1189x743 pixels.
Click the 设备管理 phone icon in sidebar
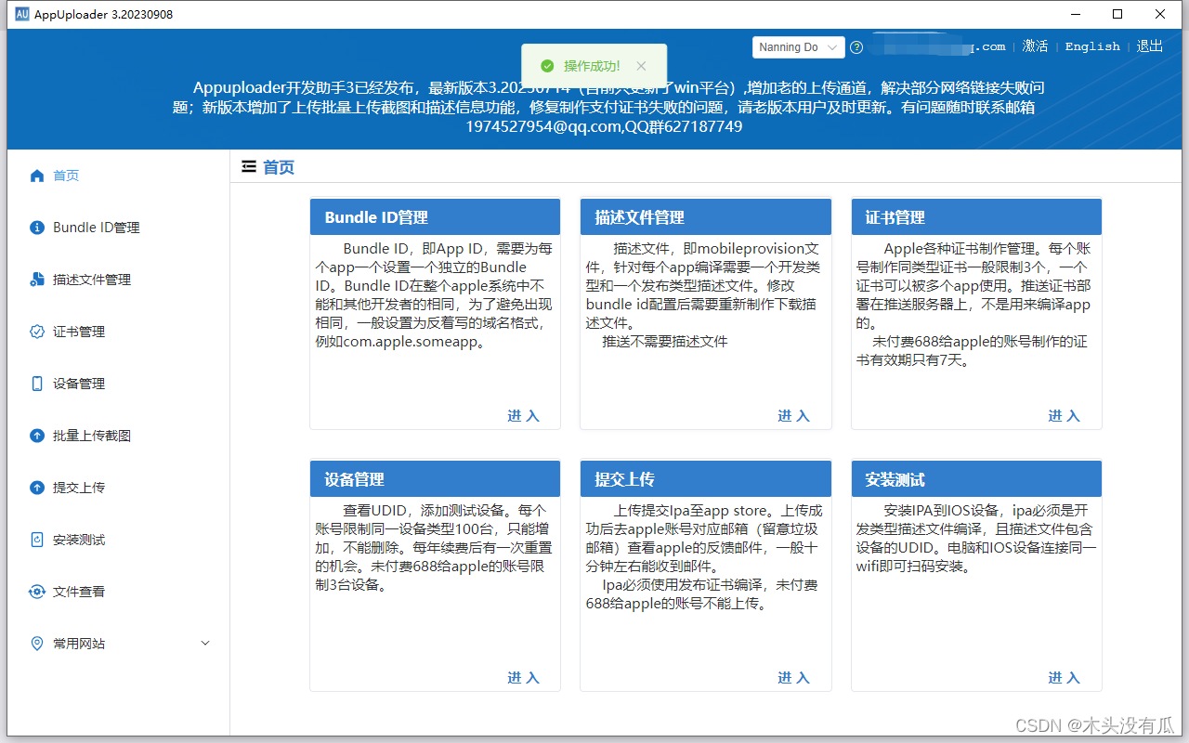pos(37,383)
